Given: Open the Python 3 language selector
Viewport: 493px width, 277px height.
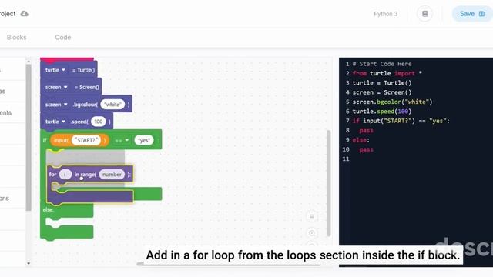Looking at the screenshot, I should (385, 14).
